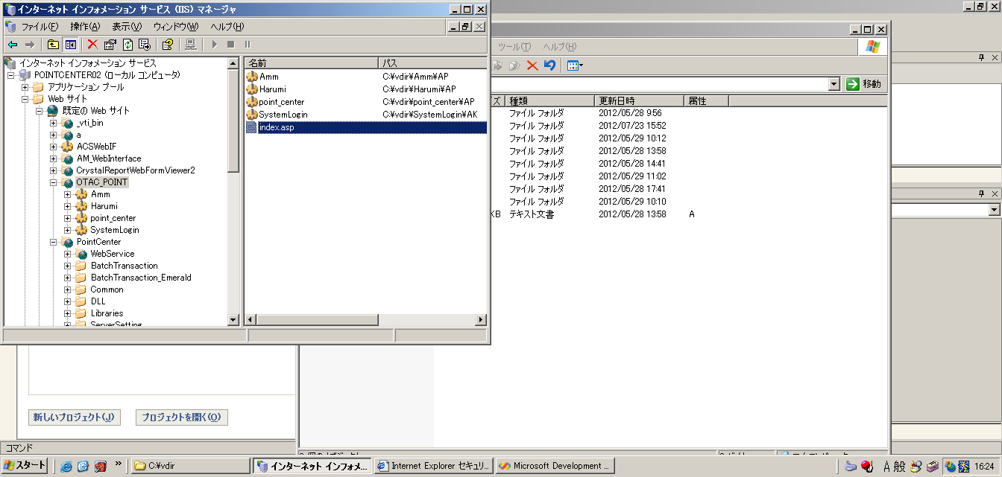1002x477 pixels.
Task: Collapse the PointCenter tree node
Action: point(54,242)
